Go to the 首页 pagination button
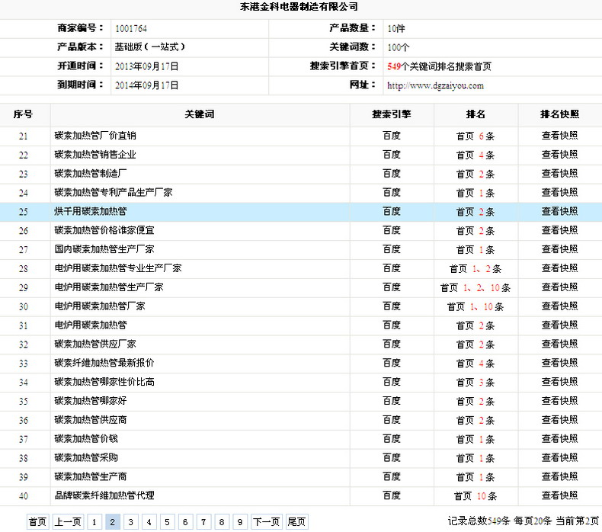 [x=37, y=521]
